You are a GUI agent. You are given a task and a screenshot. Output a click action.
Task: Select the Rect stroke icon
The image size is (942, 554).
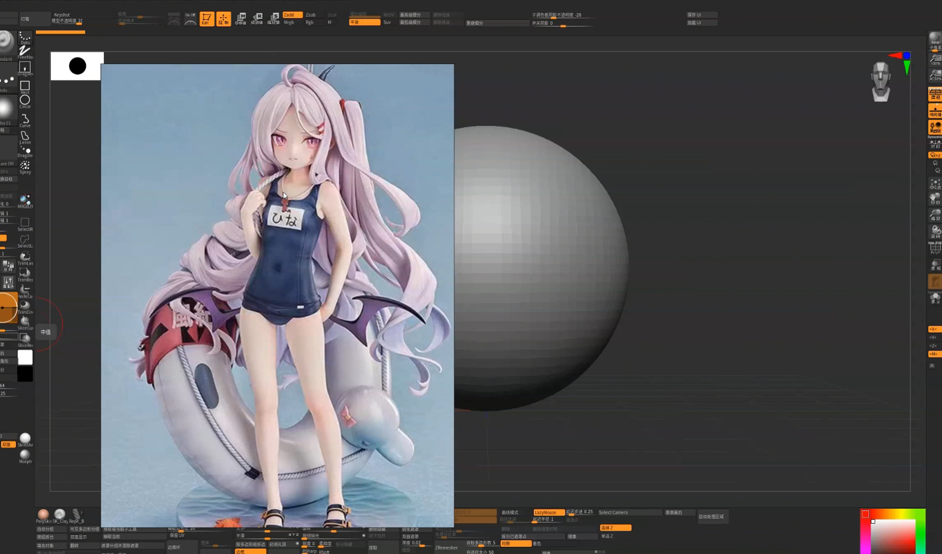[x=25, y=87]
